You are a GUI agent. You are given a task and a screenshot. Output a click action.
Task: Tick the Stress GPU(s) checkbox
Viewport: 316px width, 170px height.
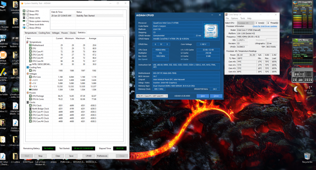click(28, 28)
